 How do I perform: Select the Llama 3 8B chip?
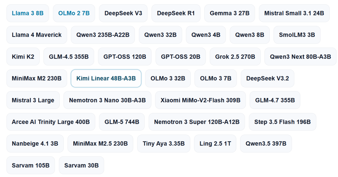[x=28, y=13]
